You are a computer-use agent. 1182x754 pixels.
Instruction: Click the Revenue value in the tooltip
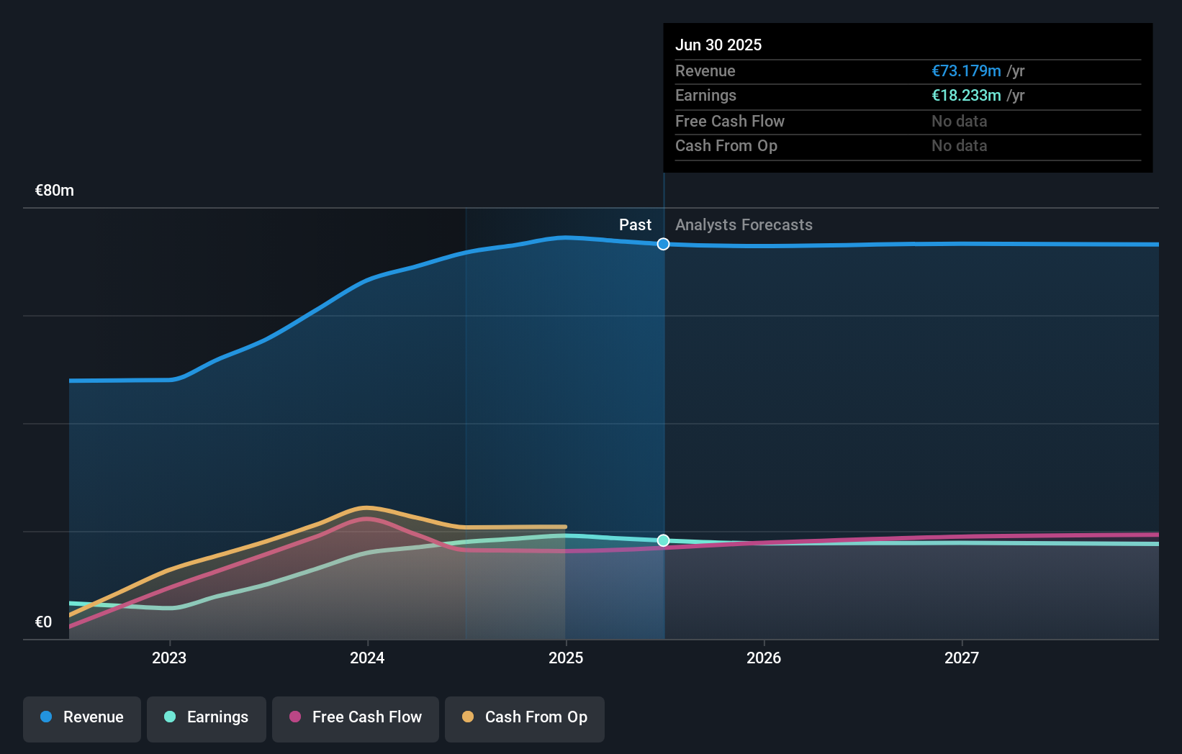pos(967,71)
